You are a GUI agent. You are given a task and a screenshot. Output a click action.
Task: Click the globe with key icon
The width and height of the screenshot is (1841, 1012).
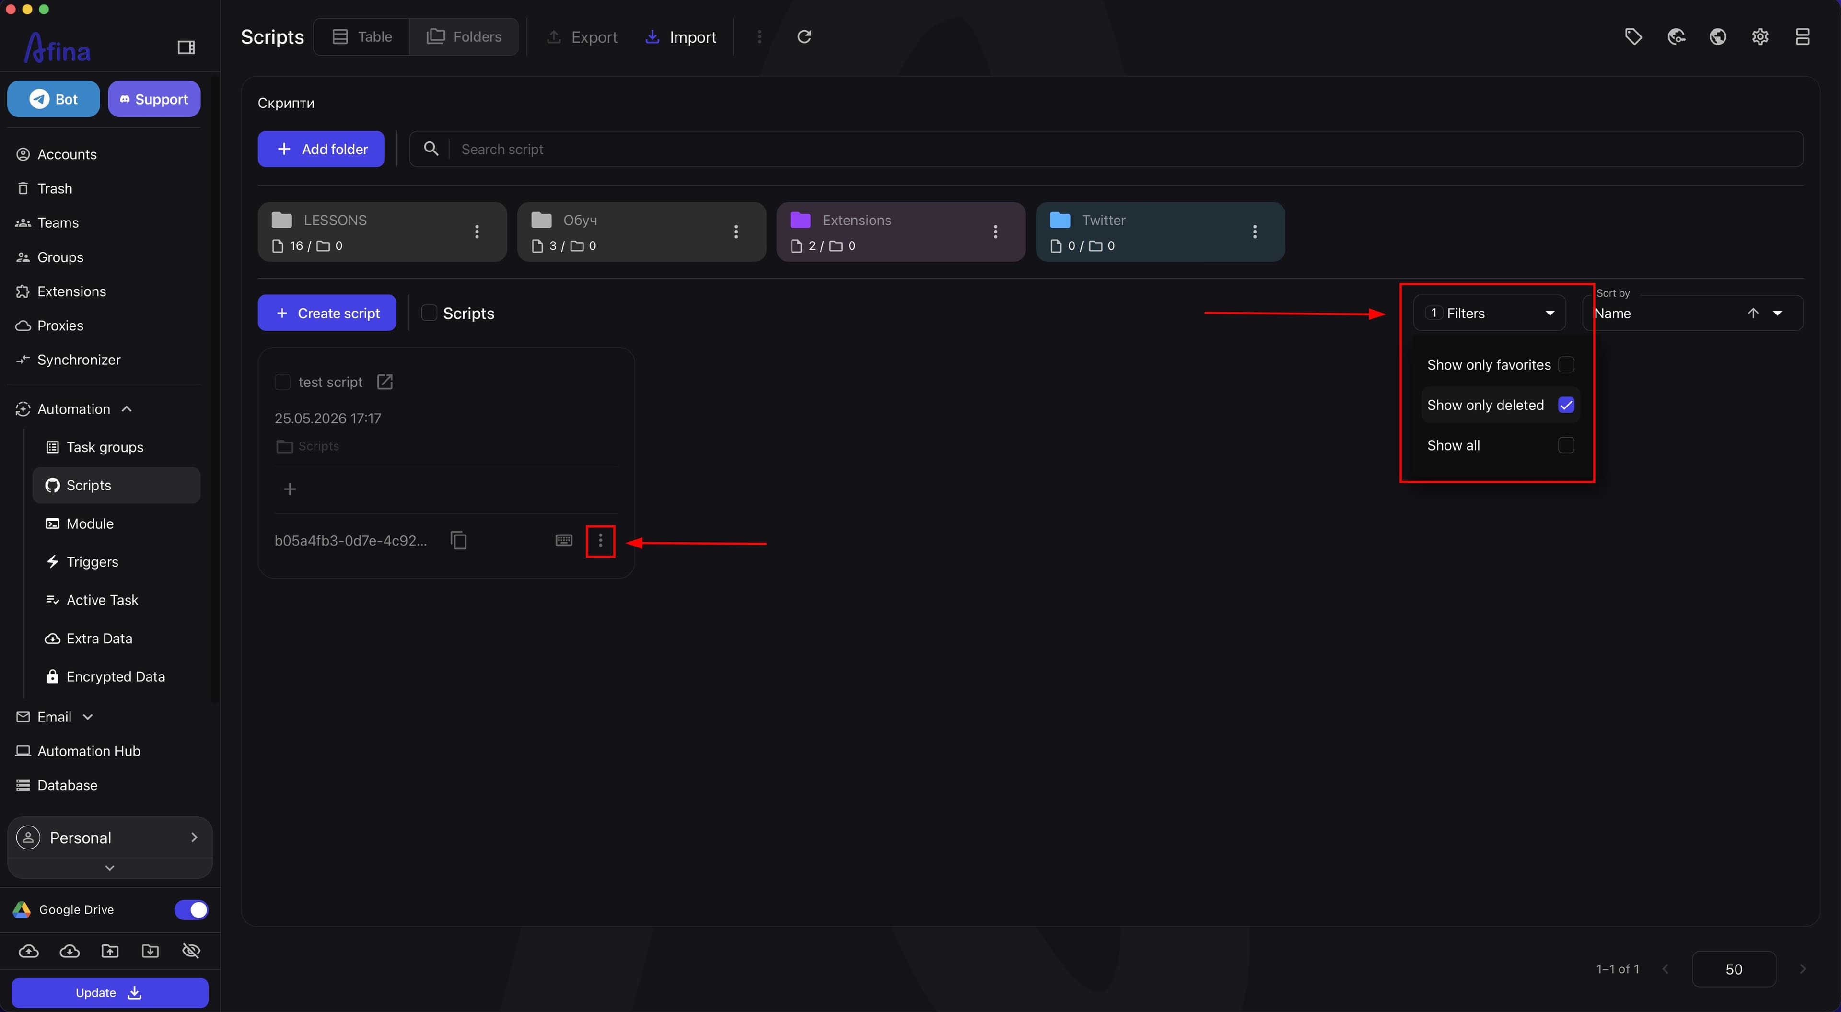click(x=1676, y=36)
